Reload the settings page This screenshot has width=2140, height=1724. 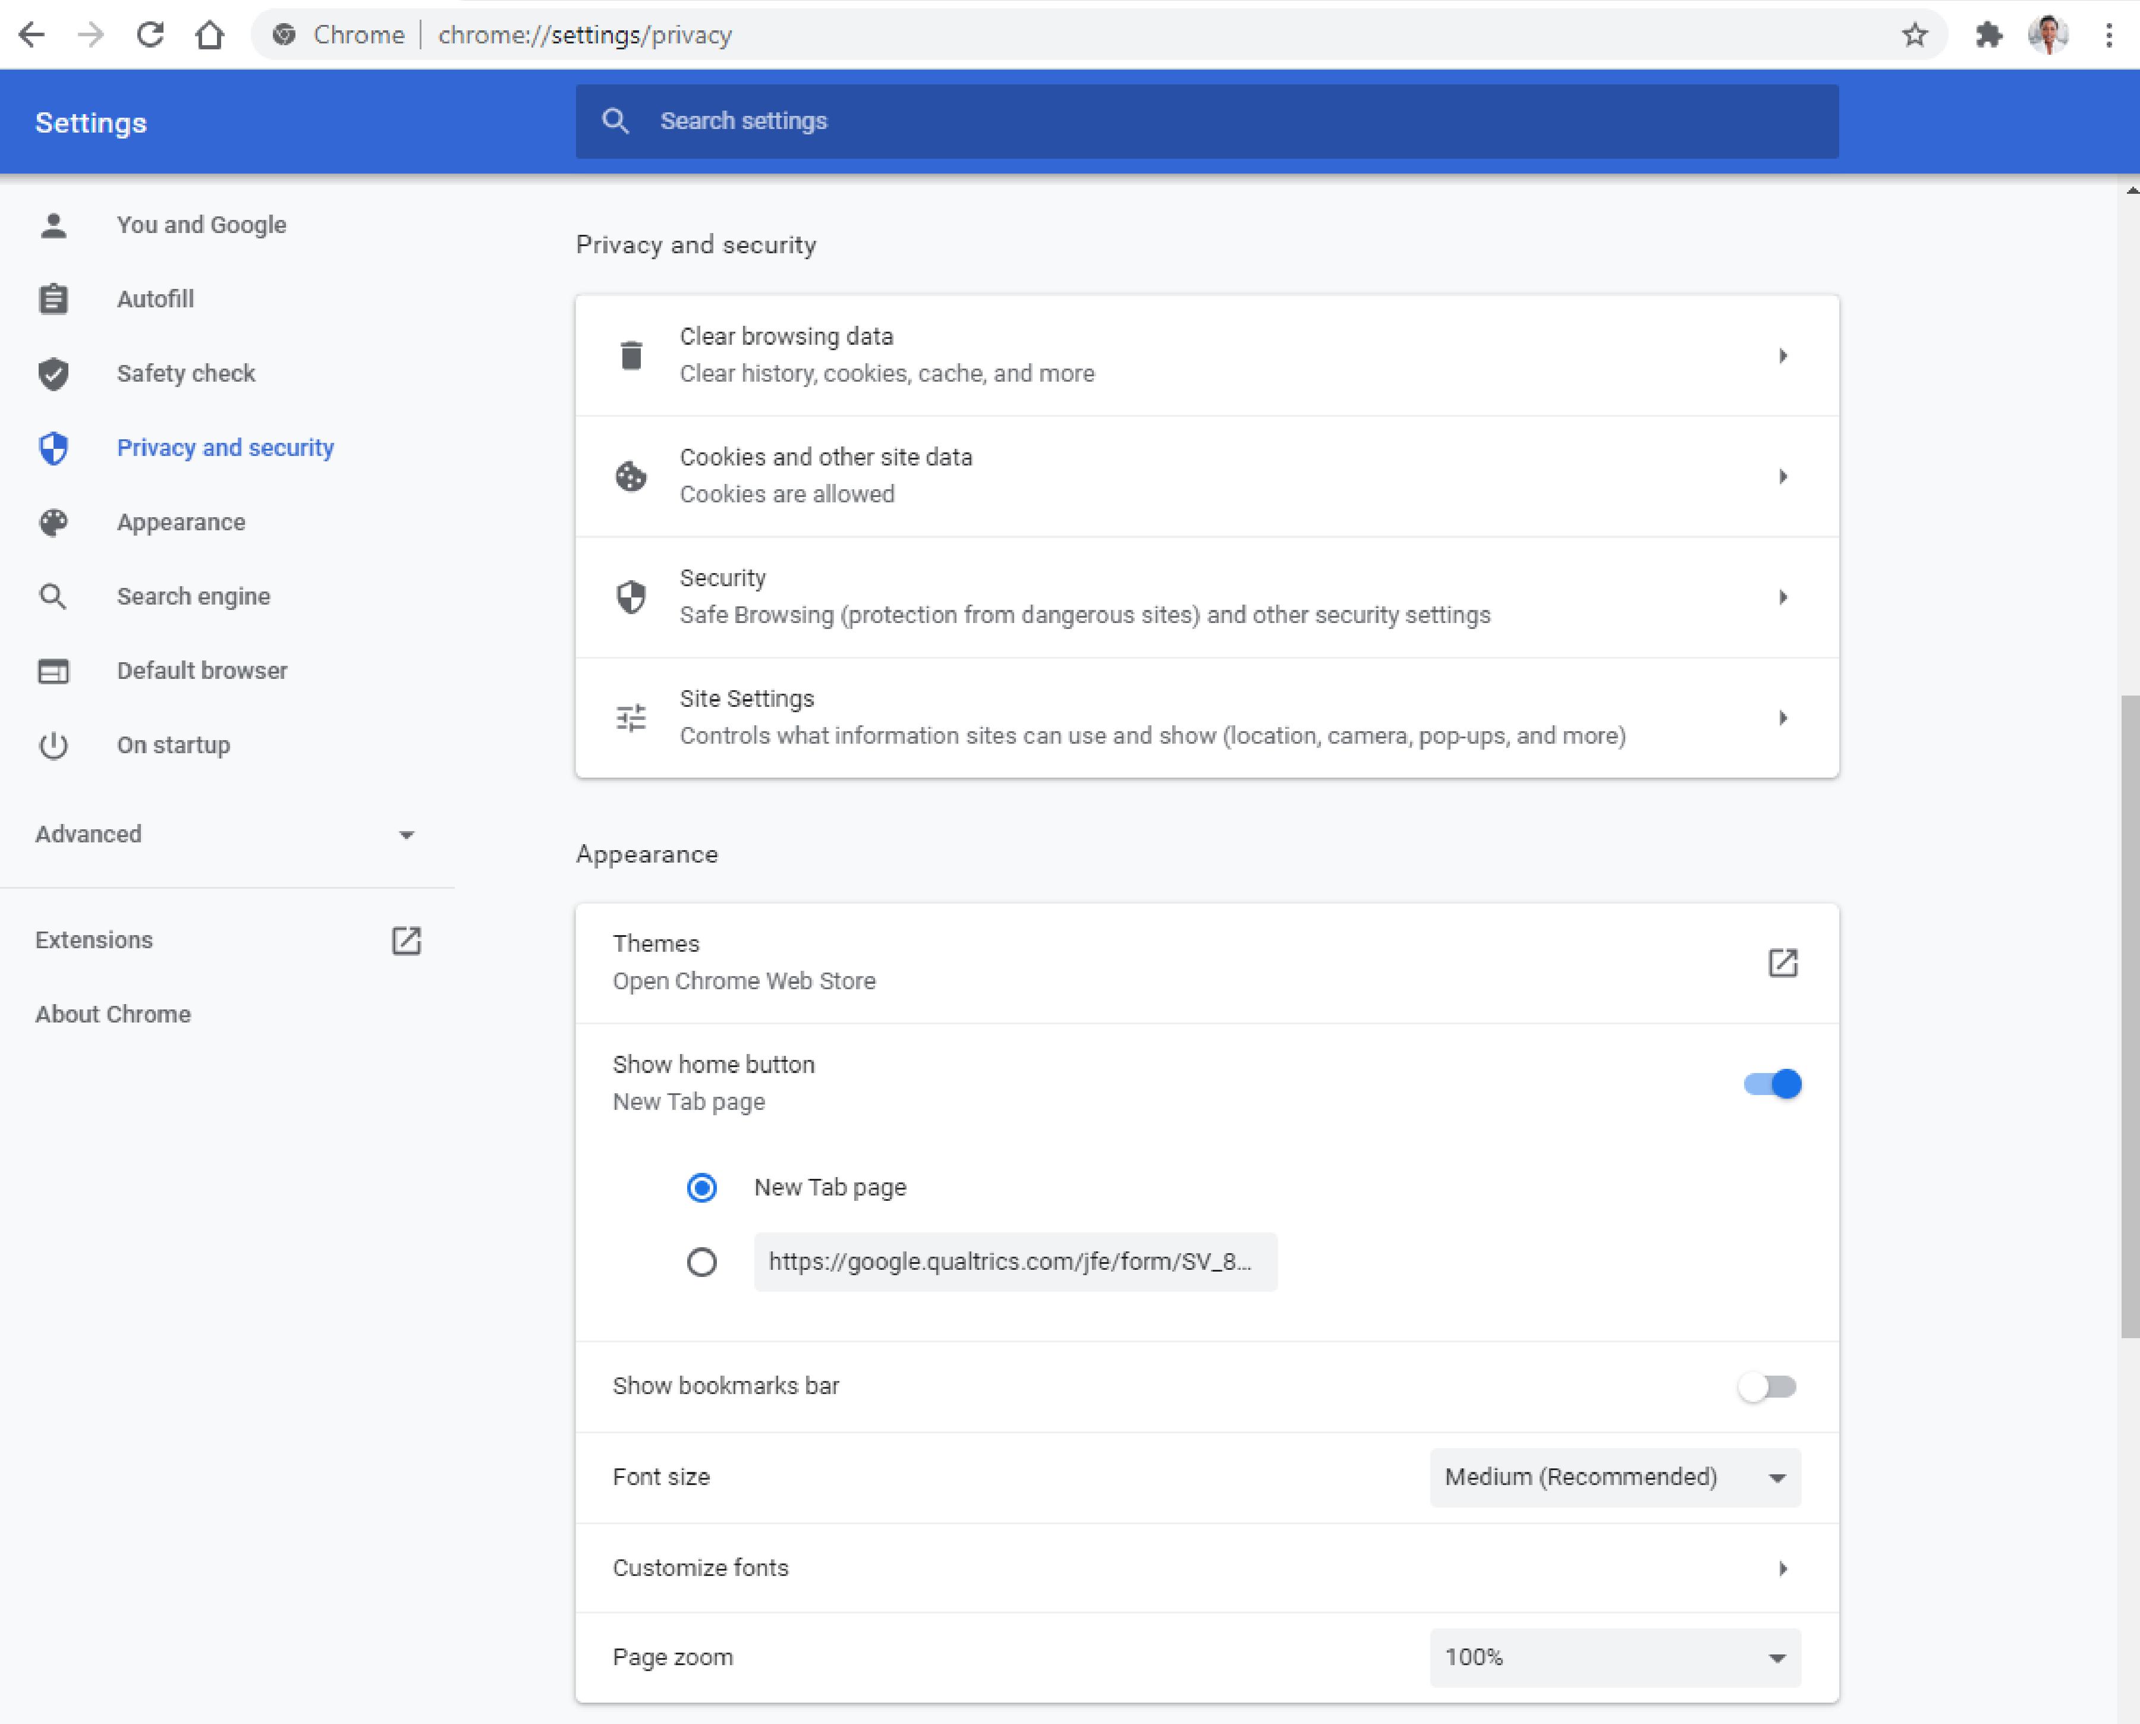tap(150, 36)
